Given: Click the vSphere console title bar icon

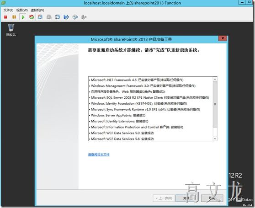Looking at the screenshot, I should tap(3, 3).
